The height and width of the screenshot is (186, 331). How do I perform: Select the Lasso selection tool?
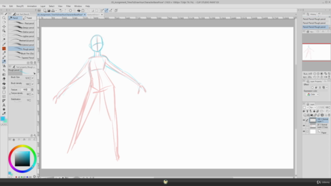point(4,35)
